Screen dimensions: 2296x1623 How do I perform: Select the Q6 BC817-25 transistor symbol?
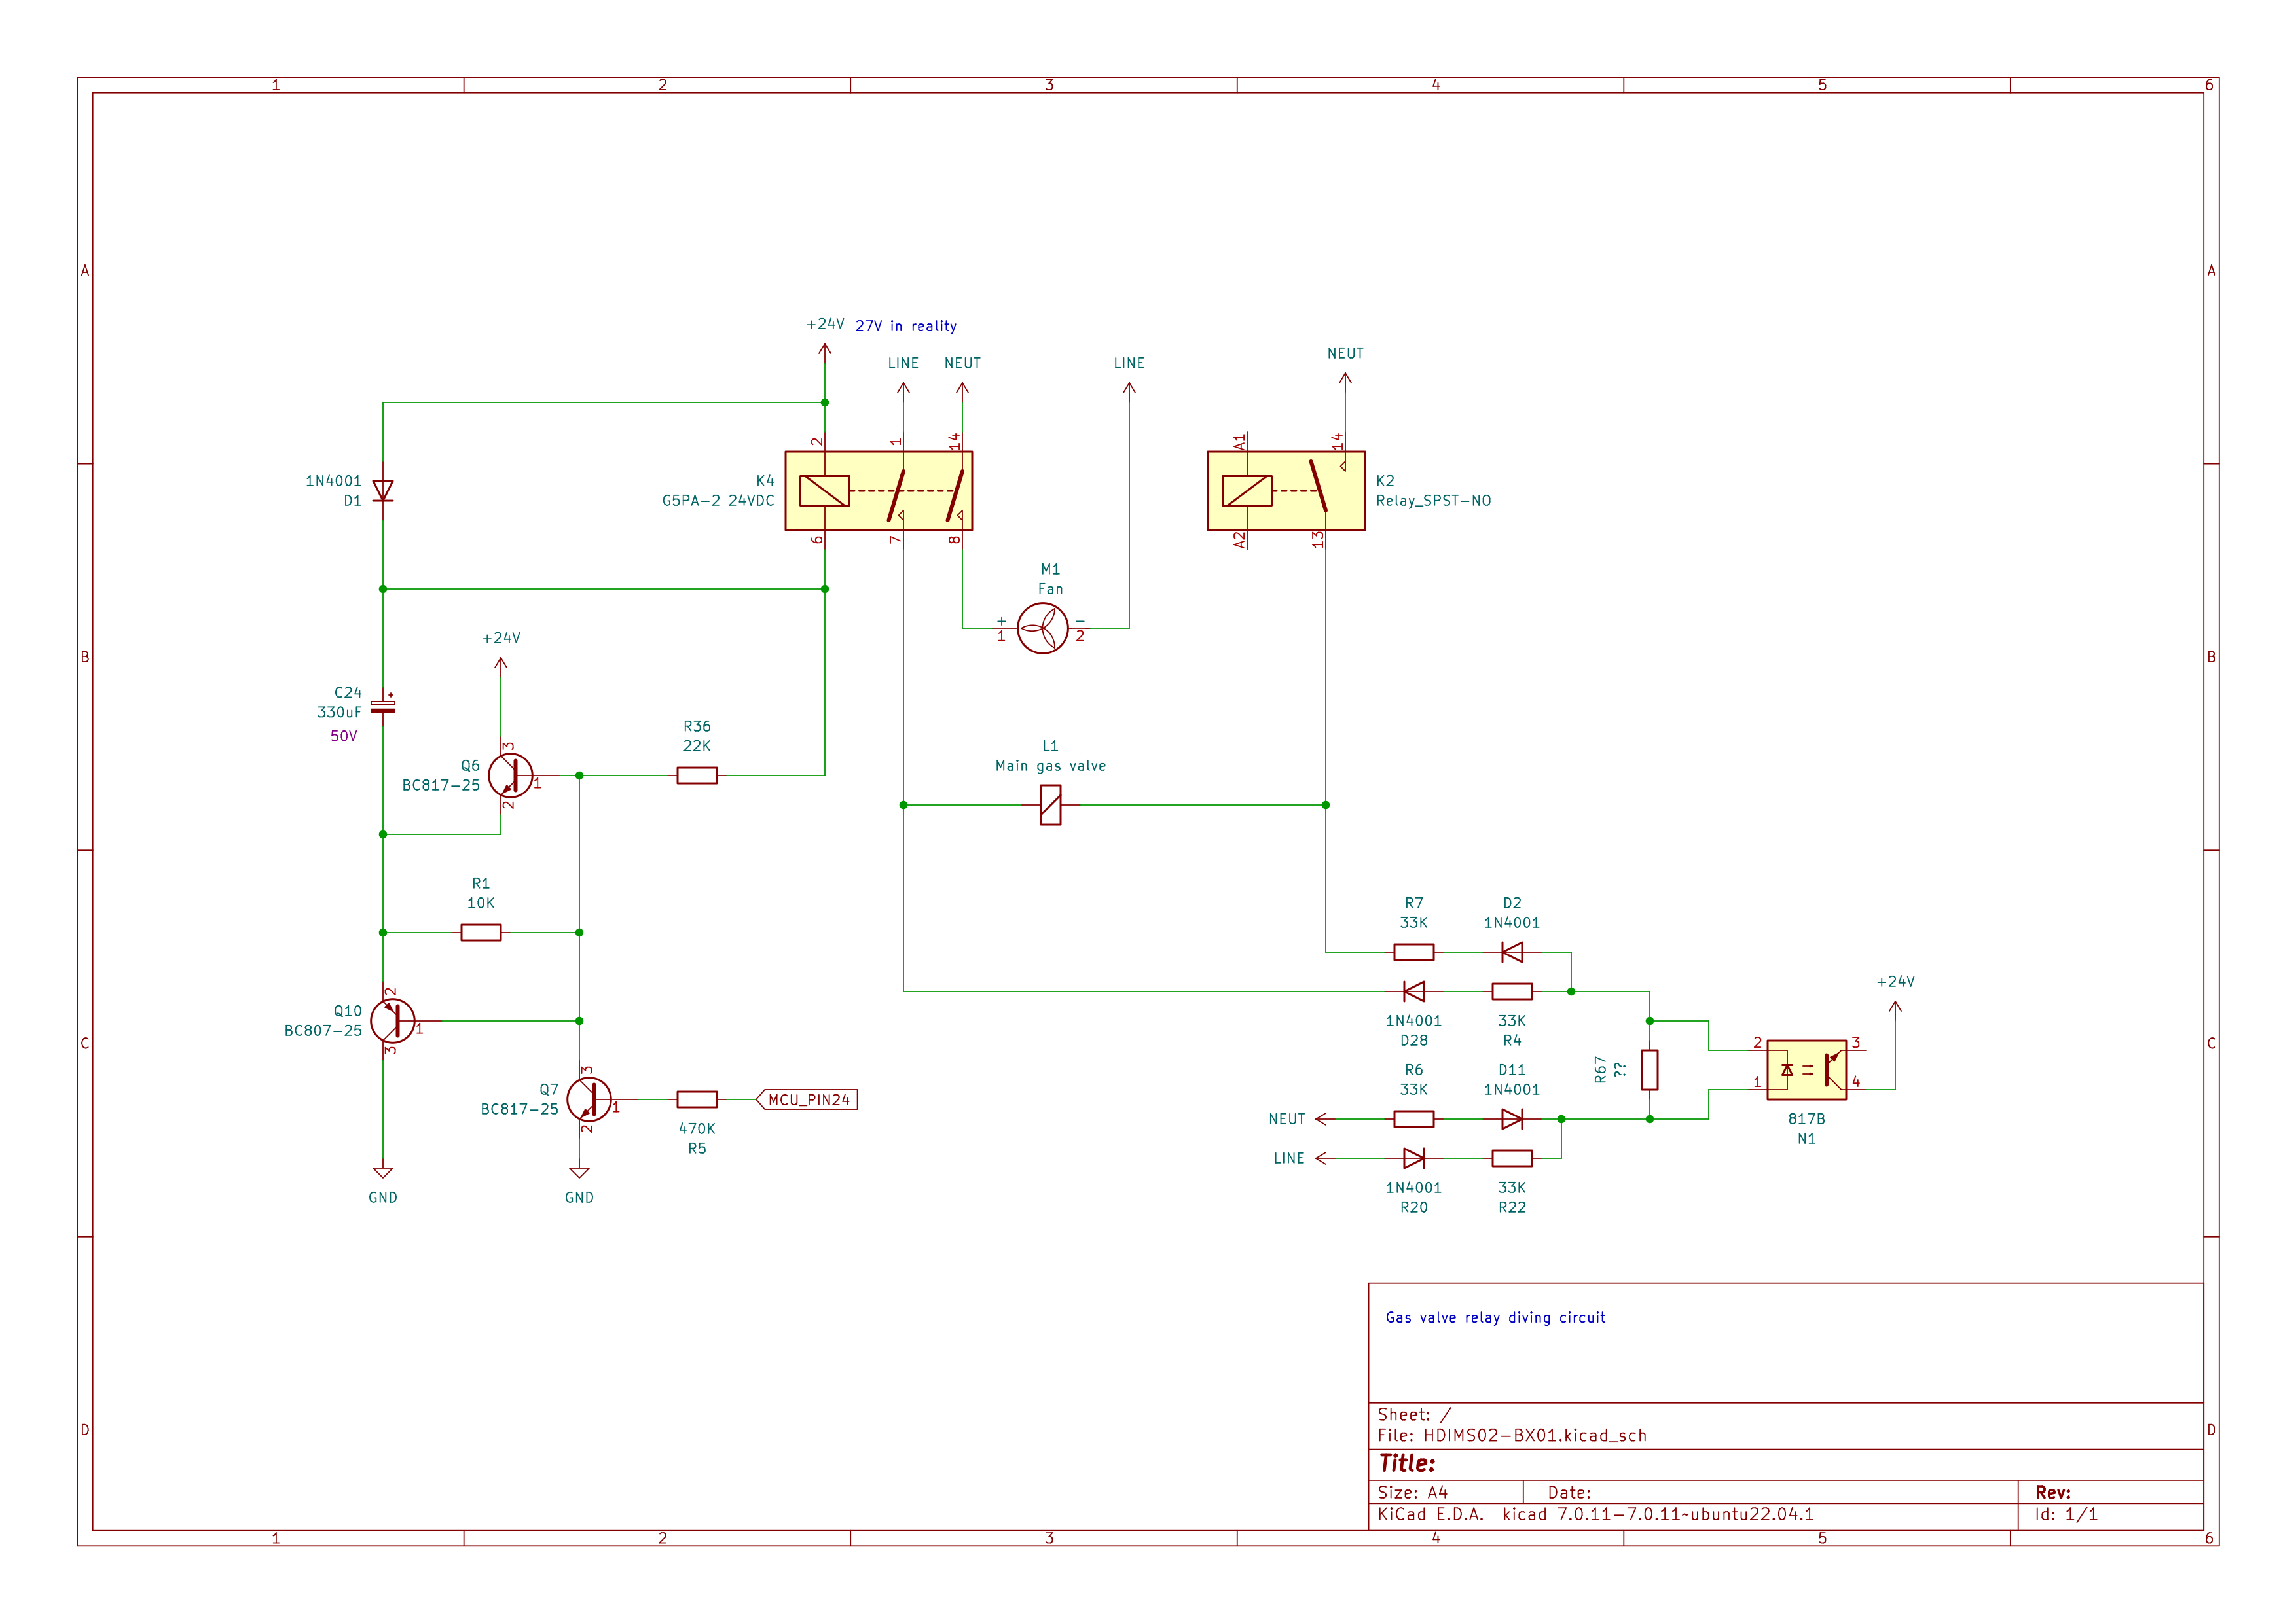(510, 776)
